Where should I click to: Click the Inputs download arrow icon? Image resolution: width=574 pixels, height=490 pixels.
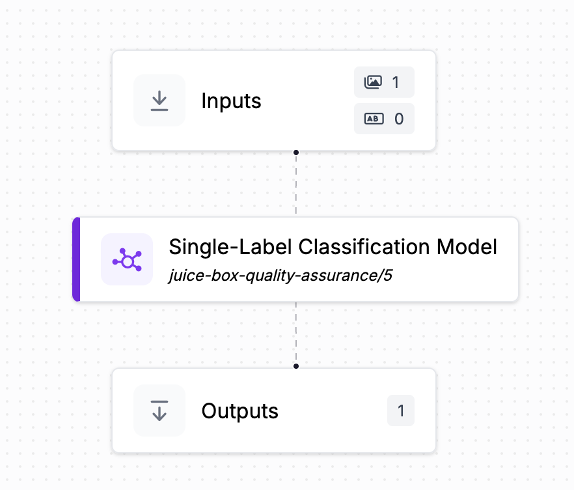(159, 100)
